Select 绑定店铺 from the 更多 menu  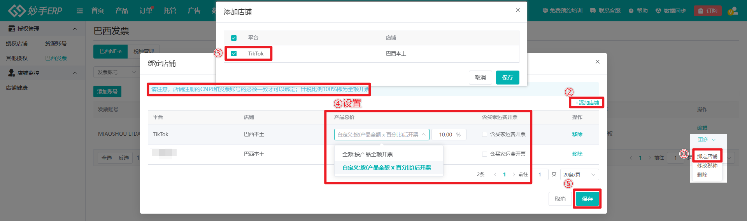pos(707,156)
